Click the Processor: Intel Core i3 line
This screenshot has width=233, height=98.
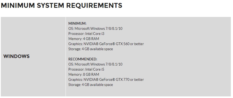[86, 34]
